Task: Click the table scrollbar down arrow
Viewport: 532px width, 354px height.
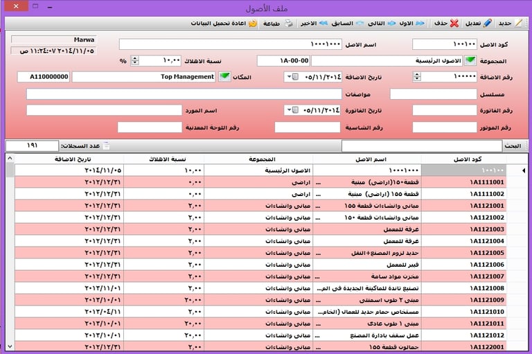Action: (10, 346)
